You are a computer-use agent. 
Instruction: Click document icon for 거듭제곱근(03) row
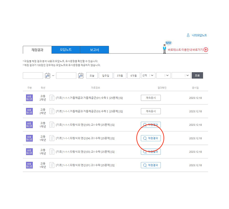[x=52, y=111]
